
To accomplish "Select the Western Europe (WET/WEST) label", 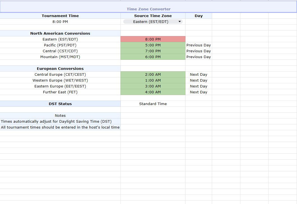I will click(x=60, y=80).
